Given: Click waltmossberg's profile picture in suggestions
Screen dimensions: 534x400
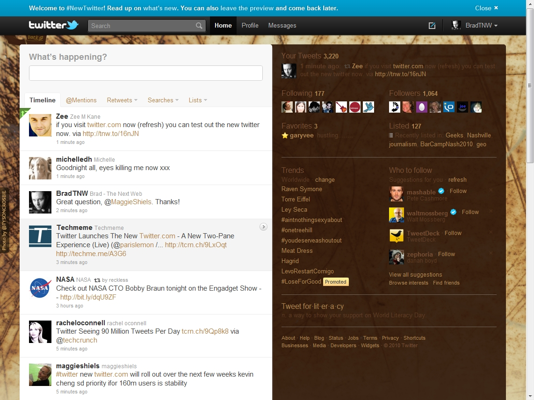Looking at the screenshot, I should point(397,215).
